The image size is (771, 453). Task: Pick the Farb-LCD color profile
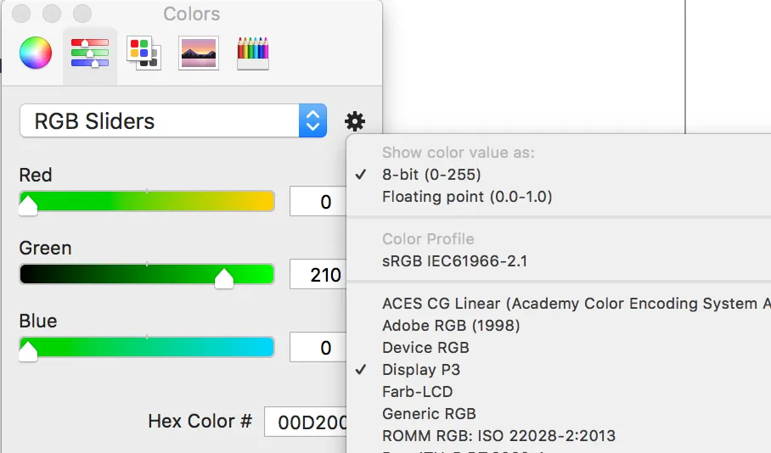coord(417,392)
